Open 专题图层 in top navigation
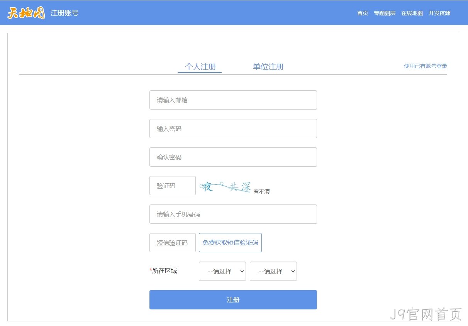Image resolution: width=468 pixels, height=326 pixels. [385, 13]
